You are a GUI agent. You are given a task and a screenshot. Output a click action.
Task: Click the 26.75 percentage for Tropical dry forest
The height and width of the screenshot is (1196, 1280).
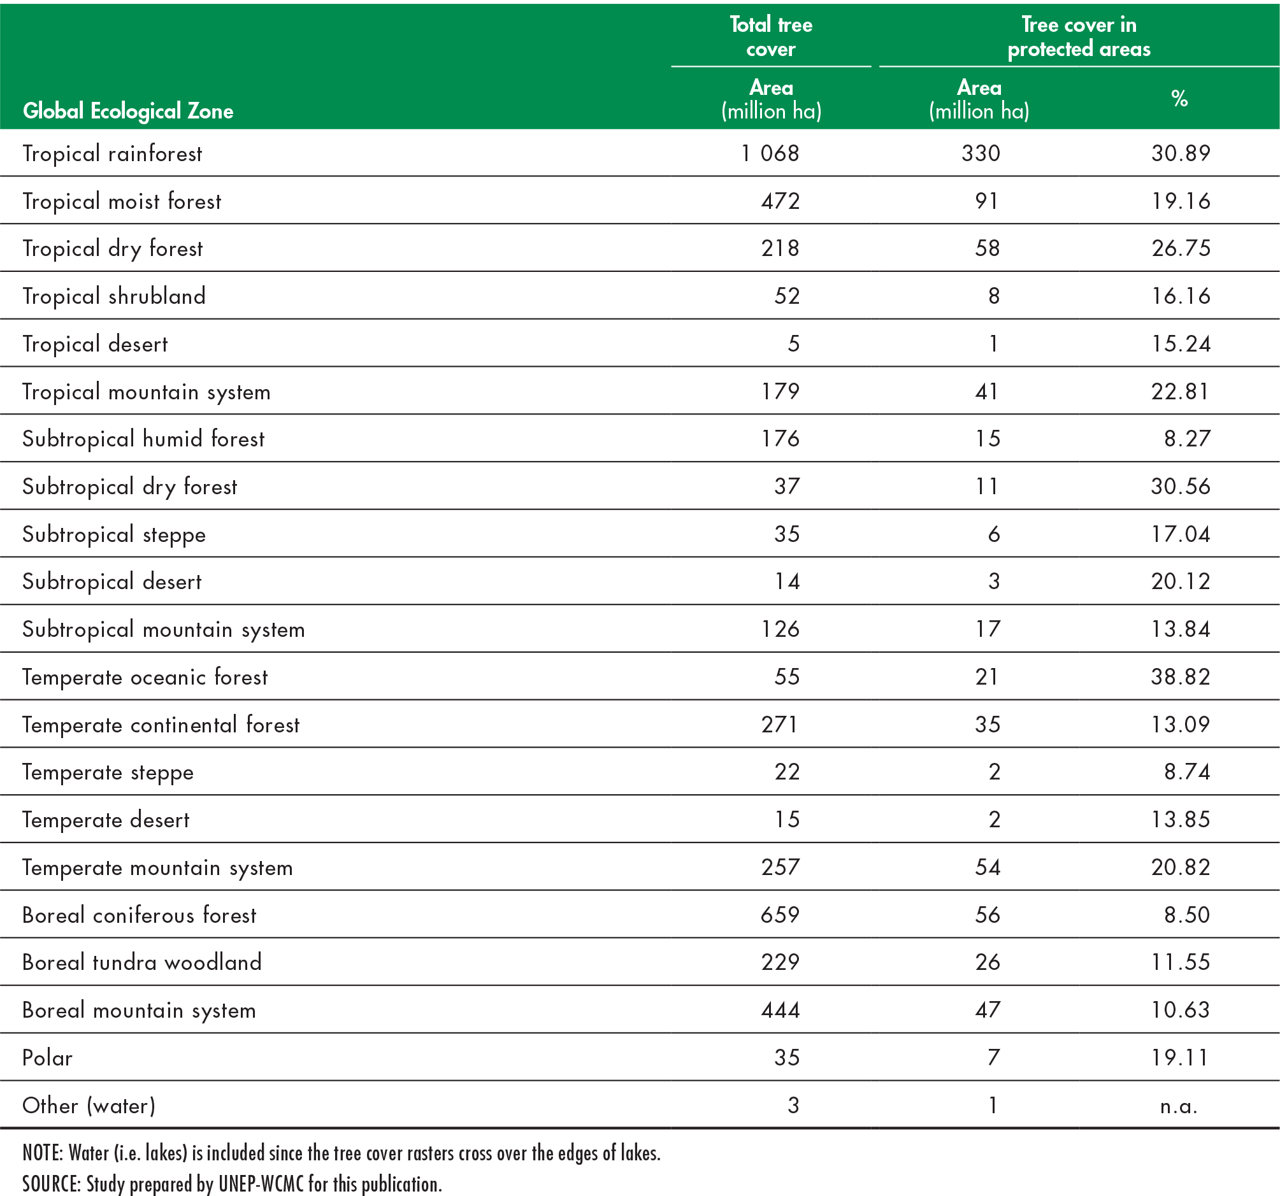pos(1180,248)
